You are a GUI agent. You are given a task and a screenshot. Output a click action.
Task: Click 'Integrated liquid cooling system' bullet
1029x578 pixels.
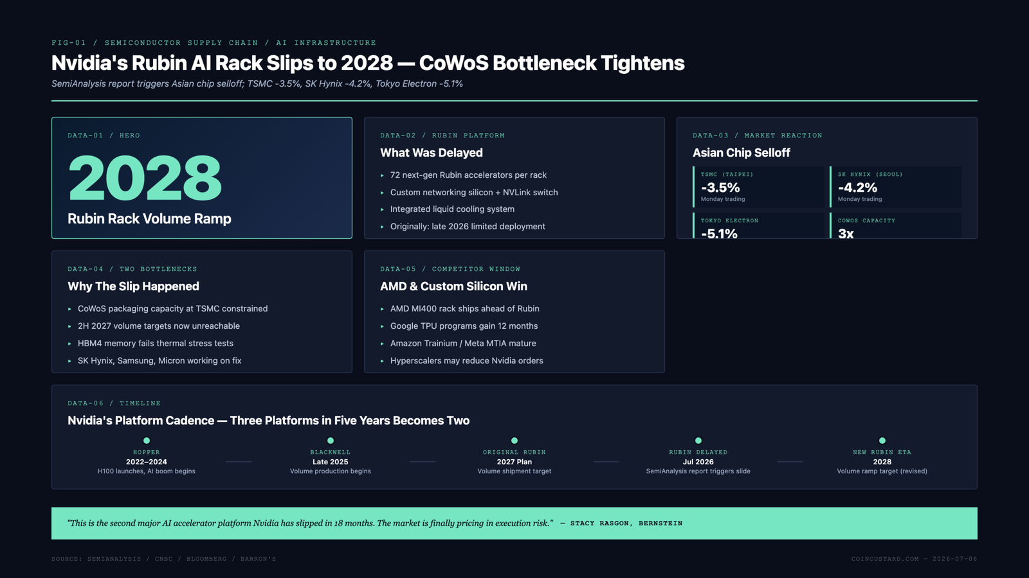pyautogui.click(x=452, y=209)
